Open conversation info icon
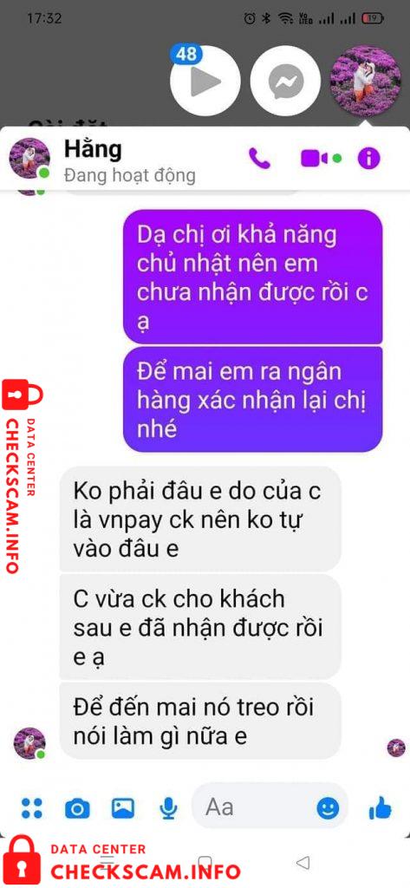 coord(368,159)
